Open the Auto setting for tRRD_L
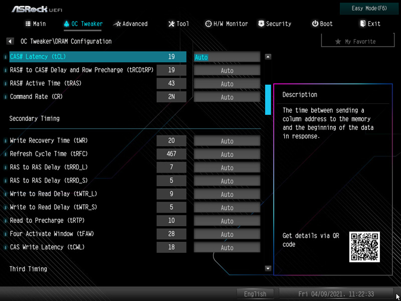Image resolution: width=401 pixels, height=301 pixels. coord(227,168)
